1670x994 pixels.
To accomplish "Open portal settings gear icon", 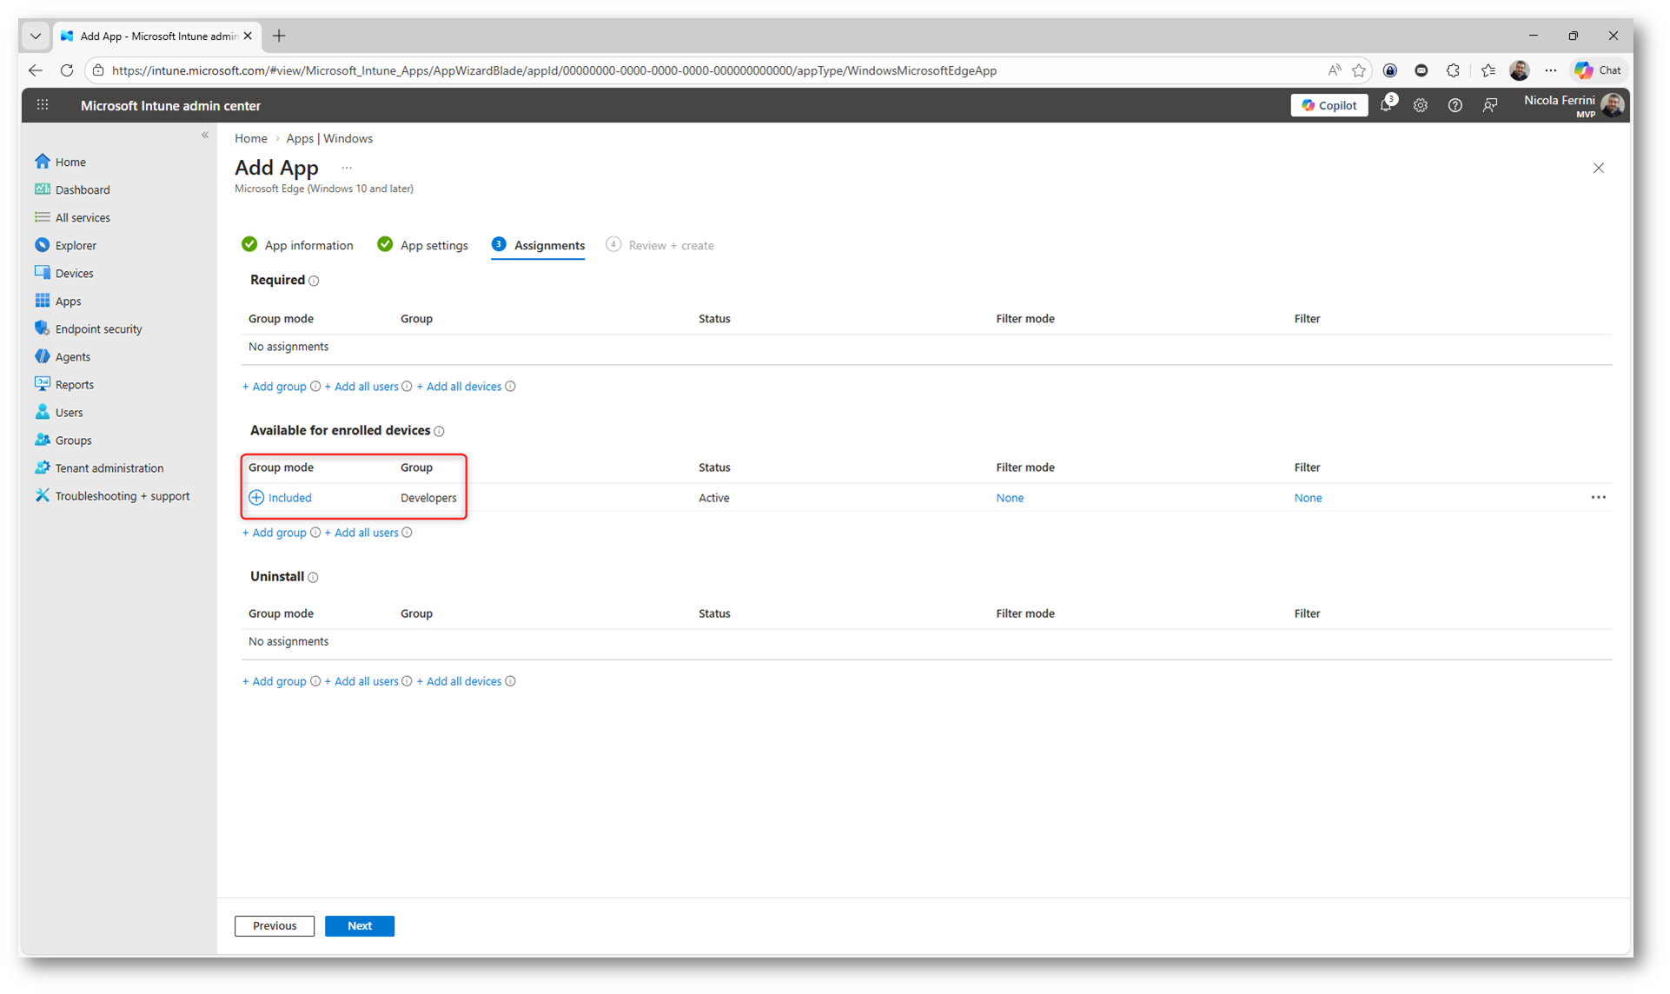I will pyautogui.click(x=1420, y=105).
